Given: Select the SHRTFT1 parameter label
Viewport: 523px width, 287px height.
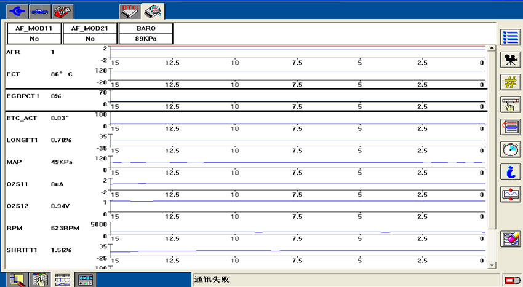Looking at the screenshot, I should click(x=22, y=250).
